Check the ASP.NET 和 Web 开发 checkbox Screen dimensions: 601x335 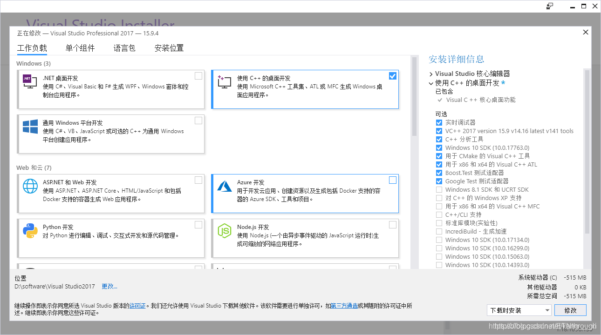click(198, 180)
